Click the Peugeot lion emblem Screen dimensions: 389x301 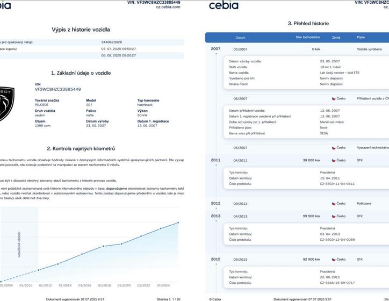(x=6, y=104)
